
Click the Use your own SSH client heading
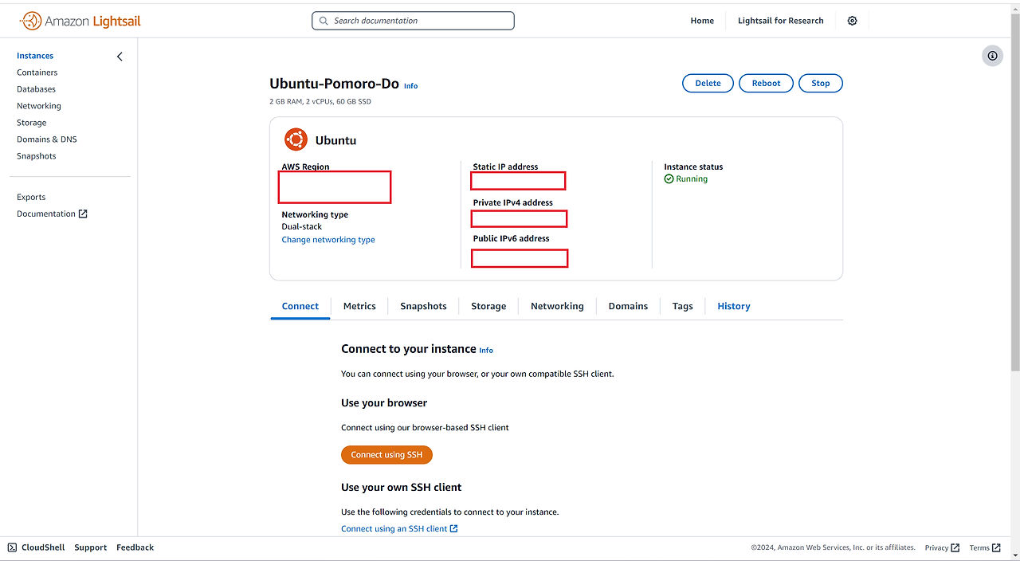pos(402,487)
